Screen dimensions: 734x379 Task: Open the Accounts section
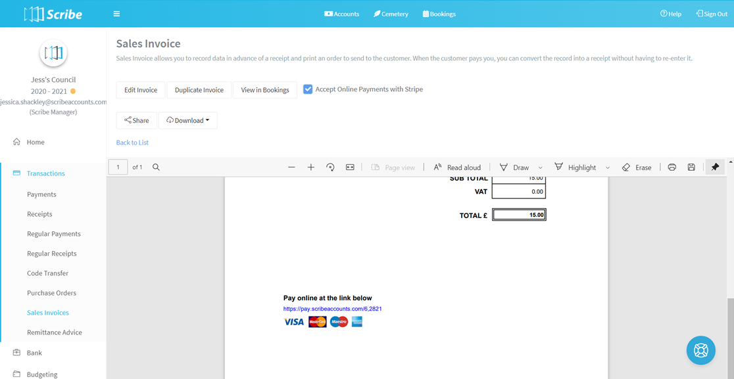[x=342, y=14]
